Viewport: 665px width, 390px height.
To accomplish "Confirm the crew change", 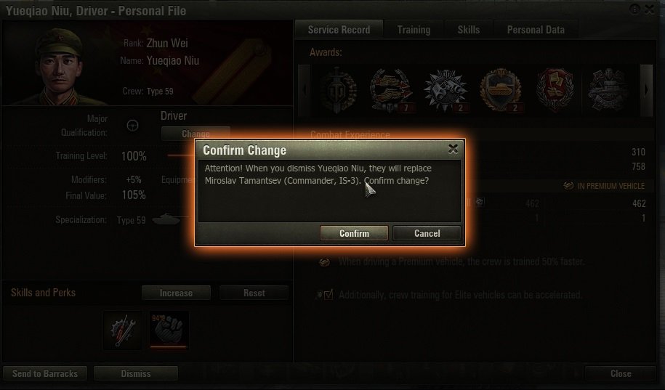I will 354,233.
